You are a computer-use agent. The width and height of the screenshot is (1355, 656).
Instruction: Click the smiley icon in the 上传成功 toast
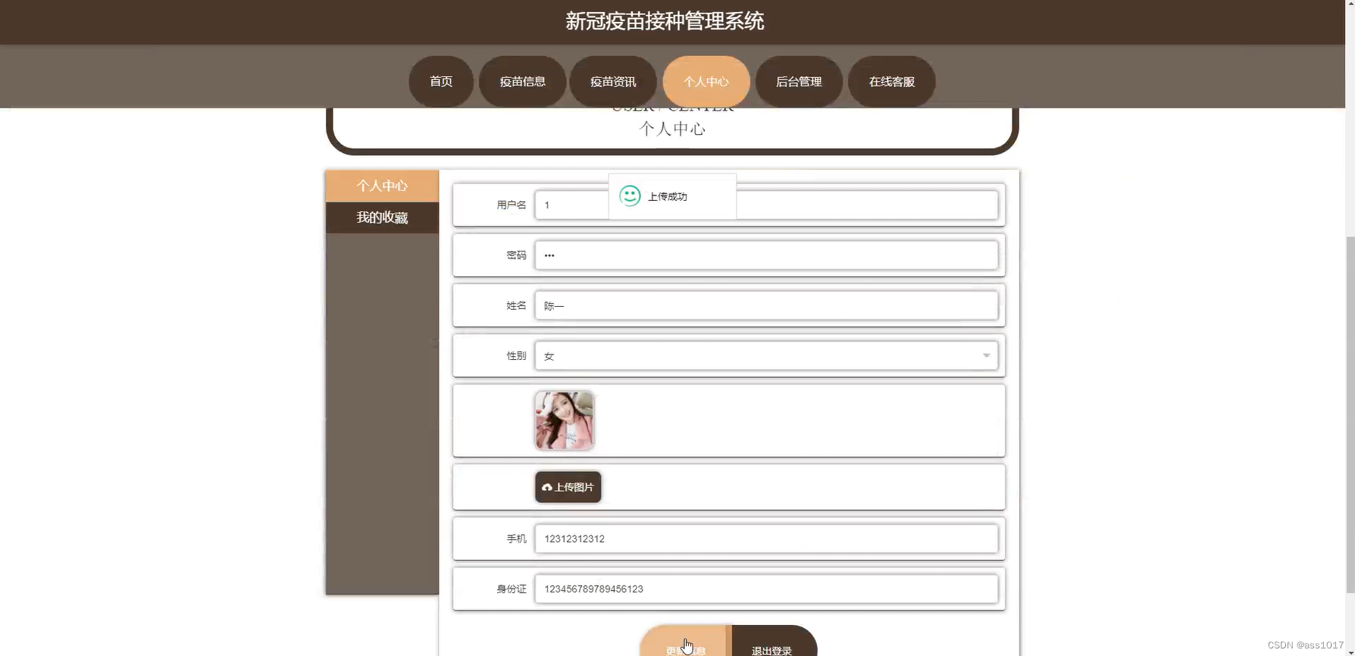(630, 196)
